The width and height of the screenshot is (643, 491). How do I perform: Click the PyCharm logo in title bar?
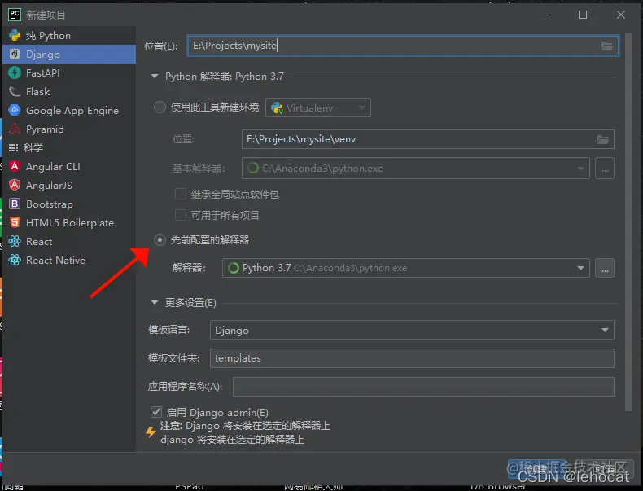point(15,15)
